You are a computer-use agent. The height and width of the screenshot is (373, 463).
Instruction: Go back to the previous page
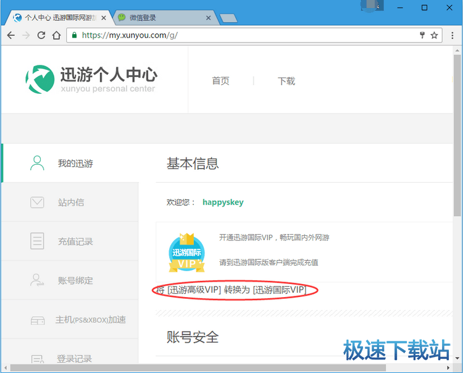[11, 35]
